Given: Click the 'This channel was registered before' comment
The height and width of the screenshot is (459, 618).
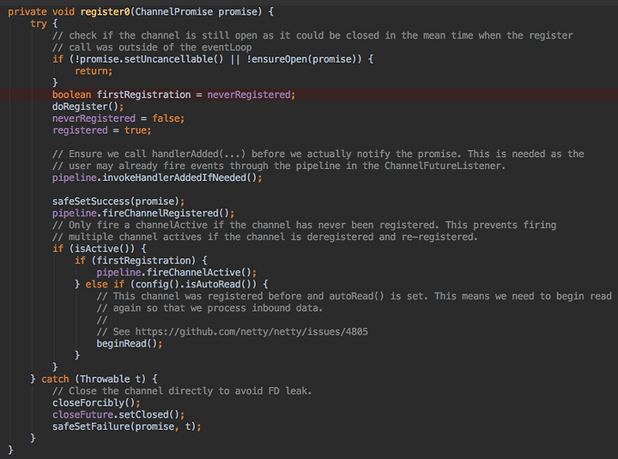Looking at the screenshot, I should click(x=354, y=296).
